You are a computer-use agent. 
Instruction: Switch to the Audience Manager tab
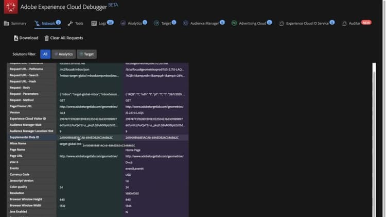pyautogui.click(x=204, y=23)
